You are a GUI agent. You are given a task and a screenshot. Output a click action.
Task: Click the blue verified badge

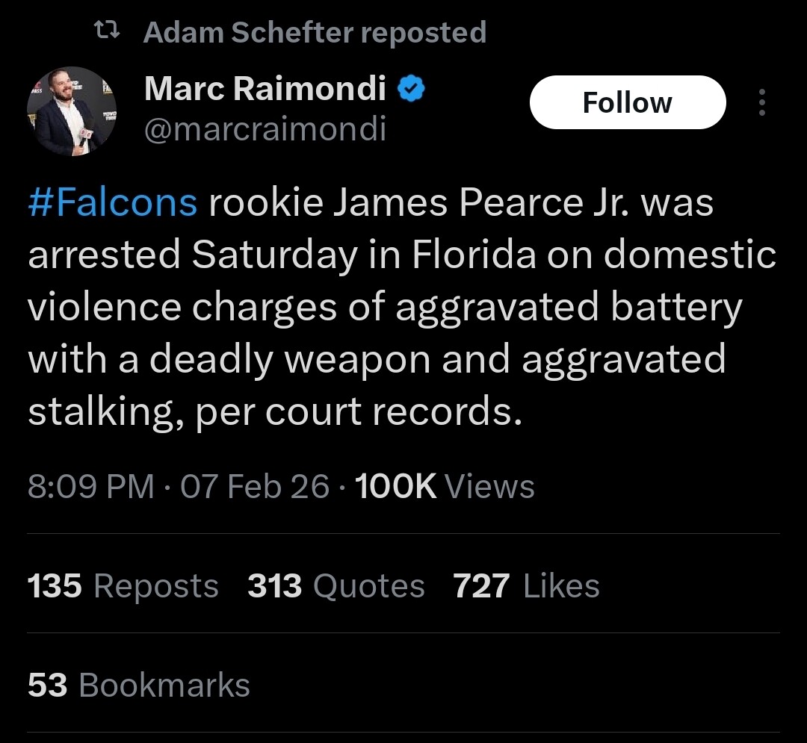pos(411,90)
